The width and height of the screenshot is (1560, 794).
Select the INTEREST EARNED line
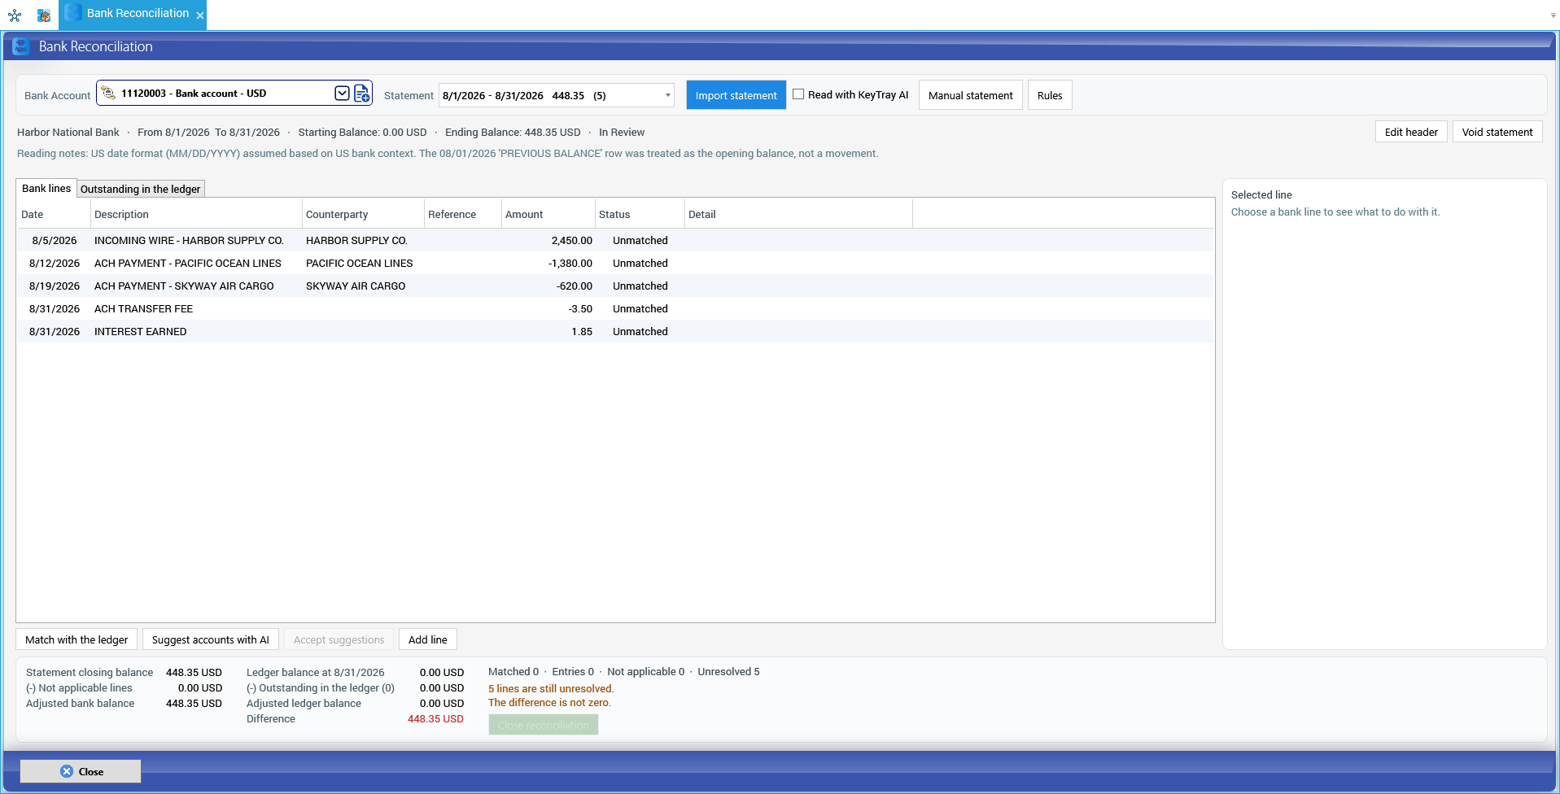(615, 331)
